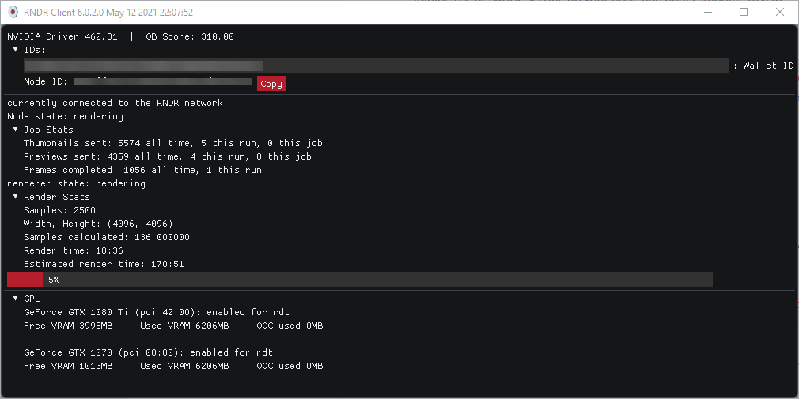
Task: Click 'OB Score: 310.00' text
Action: tap(190, 36)
